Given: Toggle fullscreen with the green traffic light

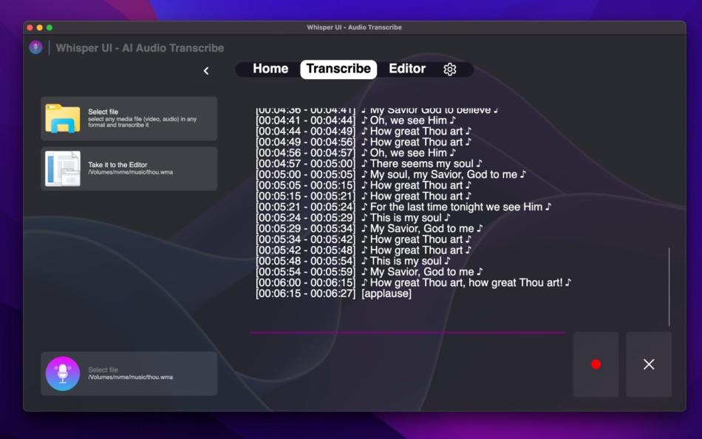Looking at the screenshot, I should click(x=49, y=27).
